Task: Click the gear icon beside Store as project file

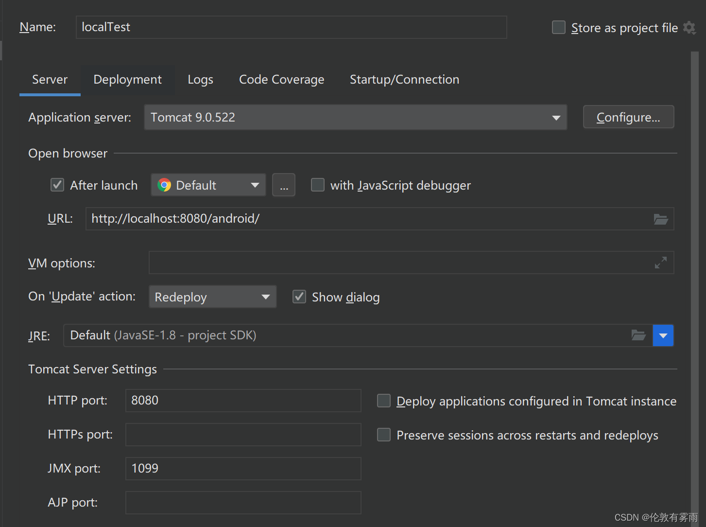Action: [x=689, y=28]
